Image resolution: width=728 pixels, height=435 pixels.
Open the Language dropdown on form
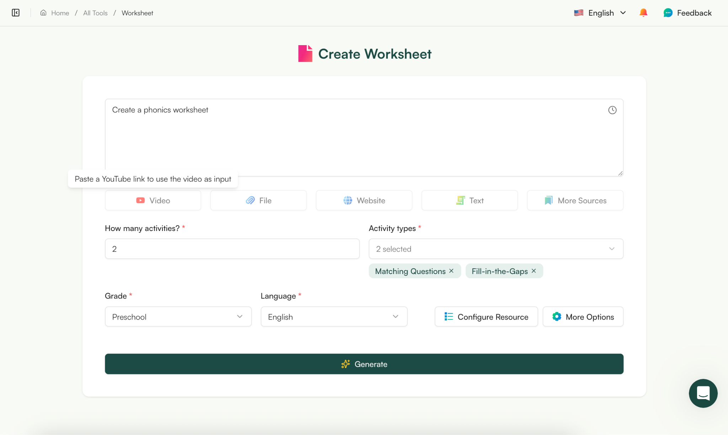334,317
